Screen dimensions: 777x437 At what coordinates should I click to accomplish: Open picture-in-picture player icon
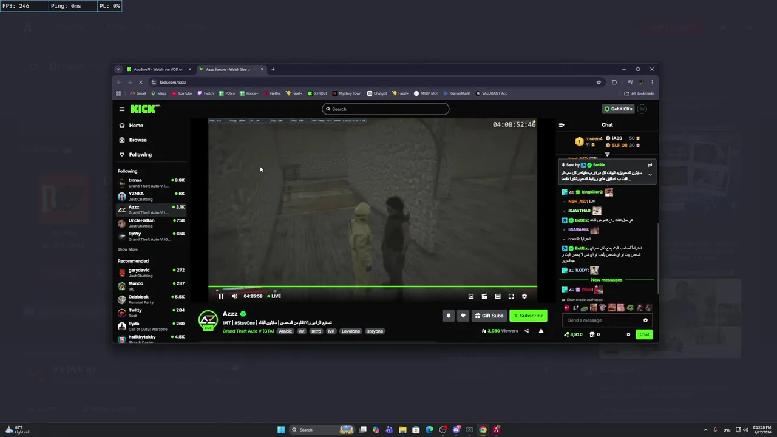(471, 296)
